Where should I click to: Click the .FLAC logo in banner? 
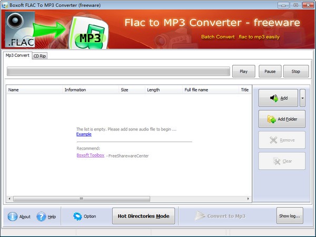click(20, 31)
